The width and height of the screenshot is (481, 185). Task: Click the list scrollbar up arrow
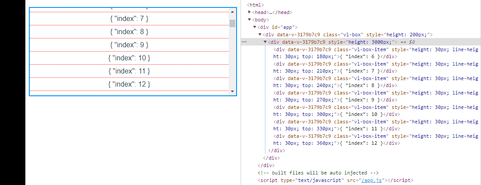pos(232,12)
